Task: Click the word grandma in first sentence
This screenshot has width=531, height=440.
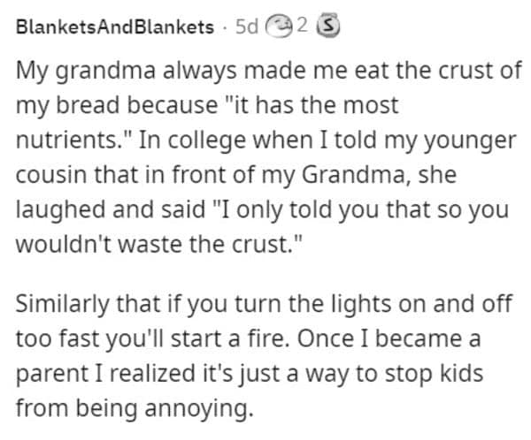Action: 105,72
